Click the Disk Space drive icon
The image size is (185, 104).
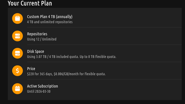[17, 53]
